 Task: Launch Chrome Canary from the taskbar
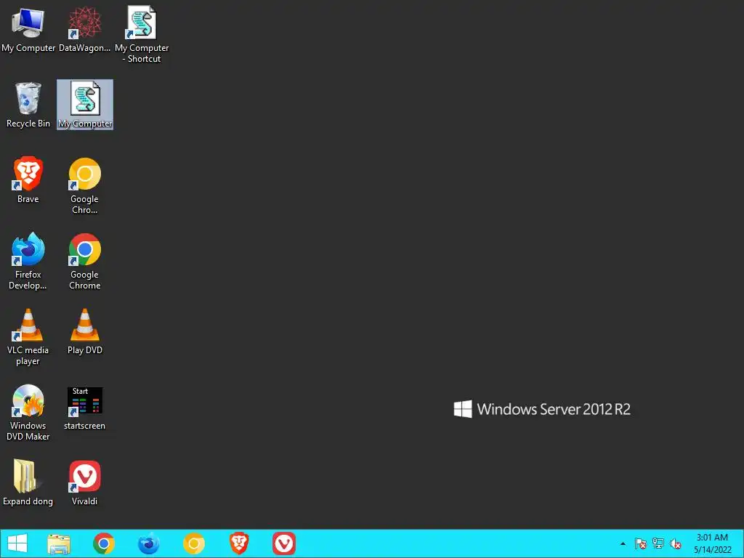(x=193, y=543)
